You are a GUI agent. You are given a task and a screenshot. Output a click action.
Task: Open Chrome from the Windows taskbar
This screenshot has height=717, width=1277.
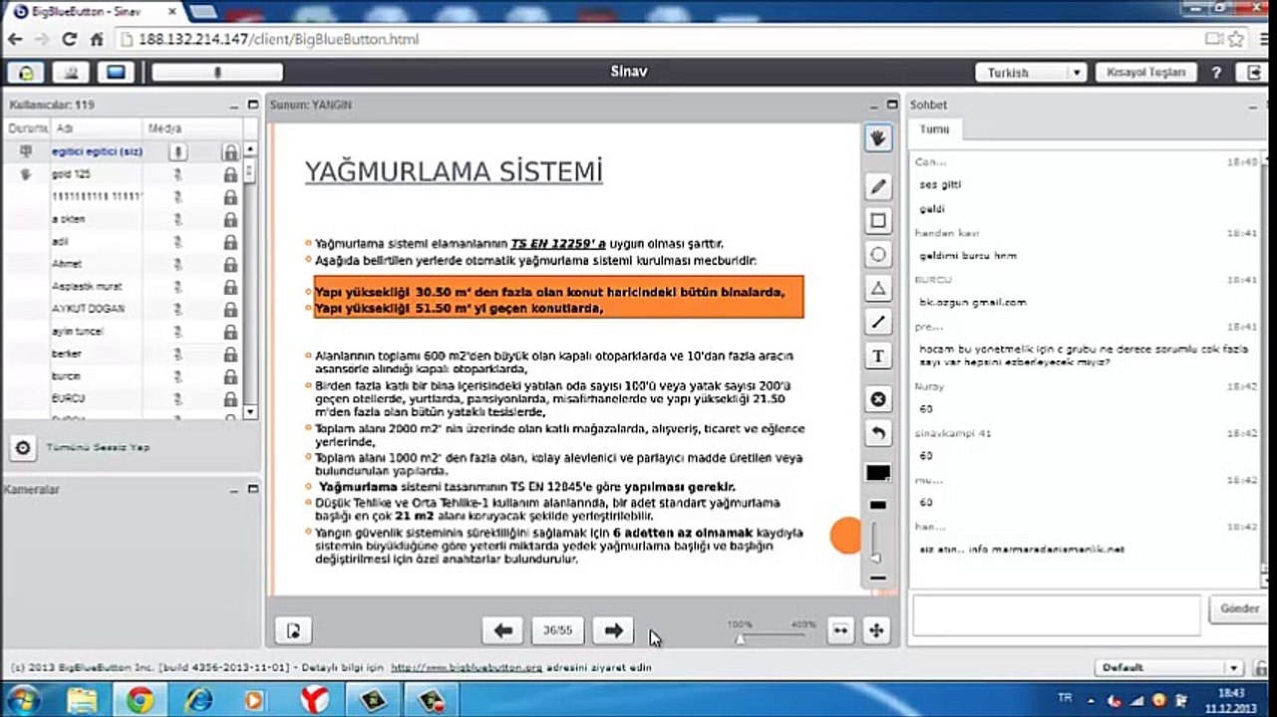point(141,699)
